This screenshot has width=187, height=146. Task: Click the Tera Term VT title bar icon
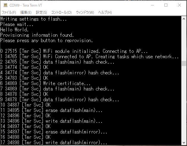pos(5,5)
